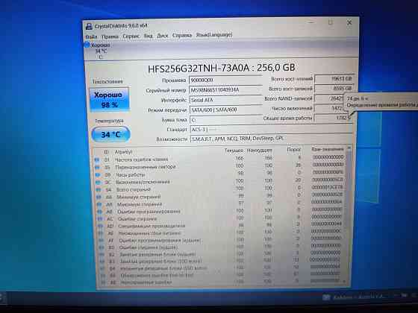
Task: Open the Файл menu
Action: (91, 37)
